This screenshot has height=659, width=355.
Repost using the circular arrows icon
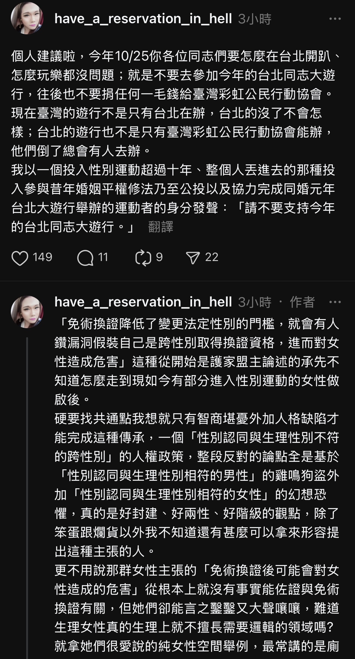point(143,258)
